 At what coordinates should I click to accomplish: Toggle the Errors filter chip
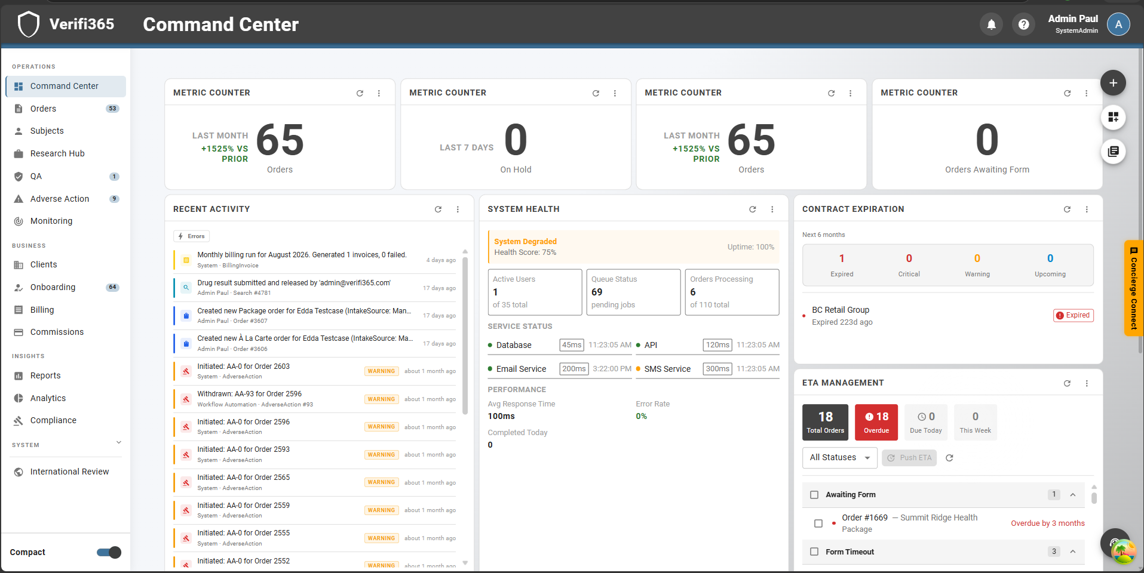[x=192, y=236]
